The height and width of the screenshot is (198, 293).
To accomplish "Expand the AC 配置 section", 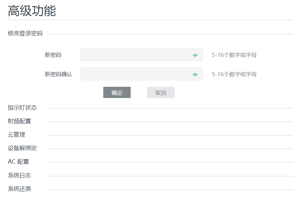I will click(x=18, y=162).
